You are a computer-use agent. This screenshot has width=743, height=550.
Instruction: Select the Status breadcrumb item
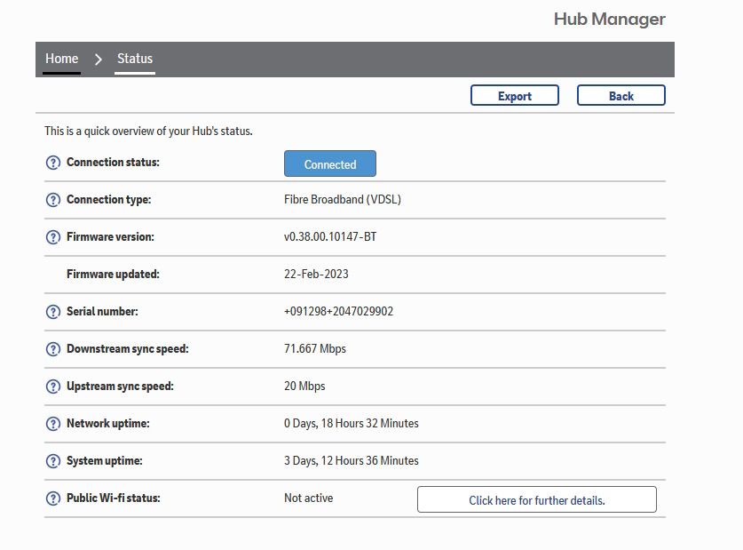pyautogui.click(x=135, y=59)
